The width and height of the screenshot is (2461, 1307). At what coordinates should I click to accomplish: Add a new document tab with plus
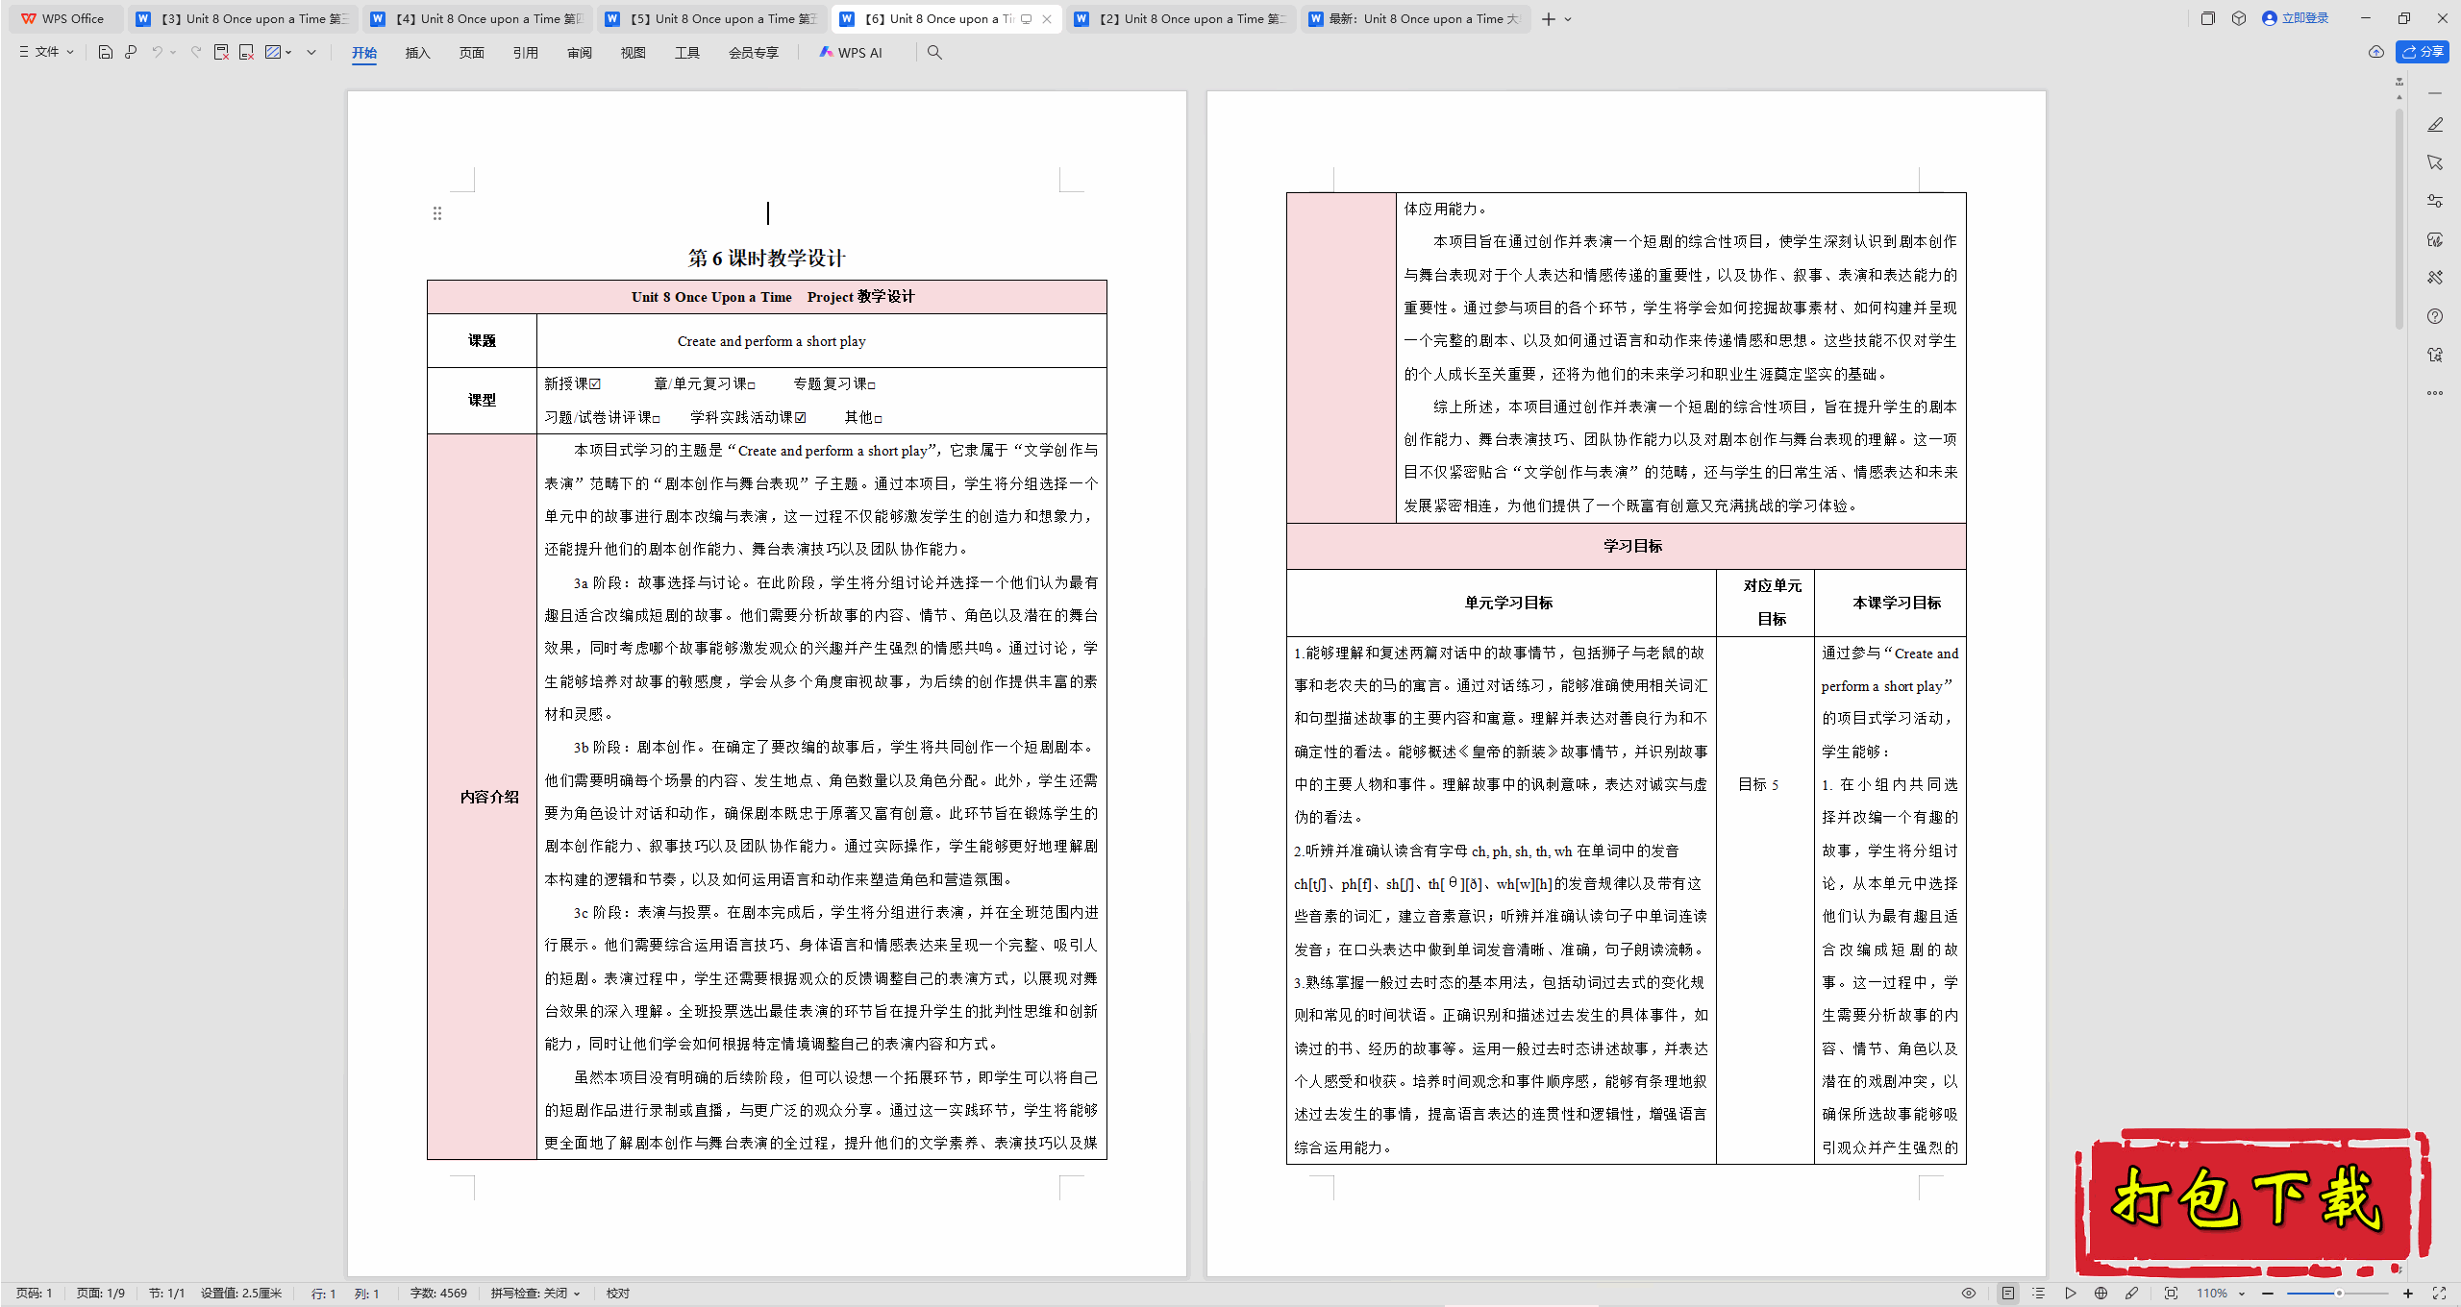pyautogui.click(x=1548, y=19)
